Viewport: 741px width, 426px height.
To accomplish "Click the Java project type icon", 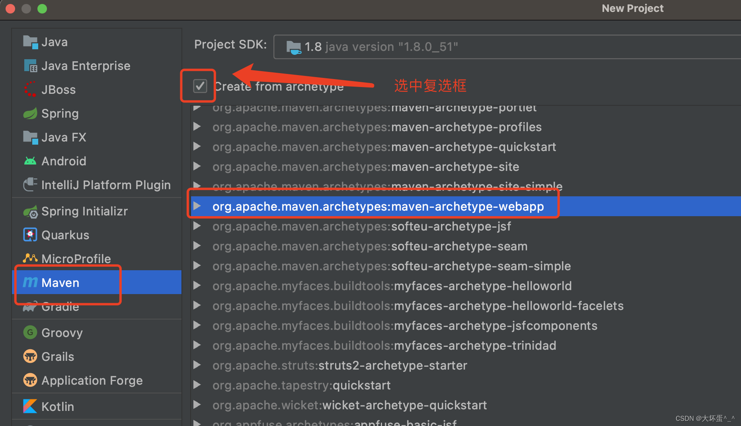I will [x=30, y=42].
